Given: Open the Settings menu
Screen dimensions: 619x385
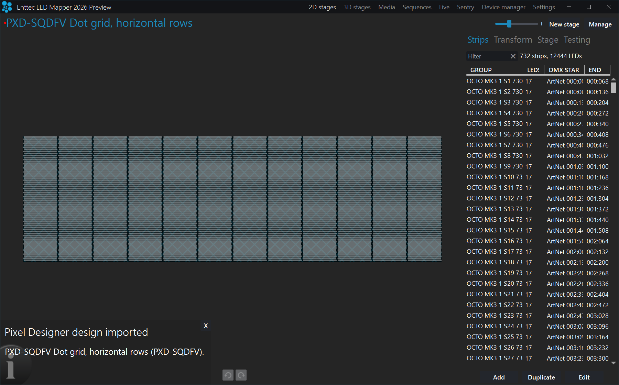Looking at the screenshot, I should click(x=544, y=7).
